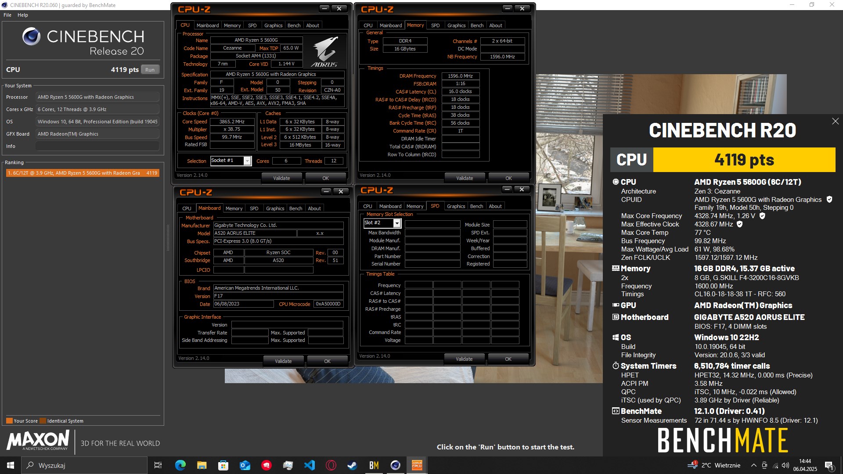Click OK in the Processor CPU-Z window

pyautogui.click(x=325, y=178)
